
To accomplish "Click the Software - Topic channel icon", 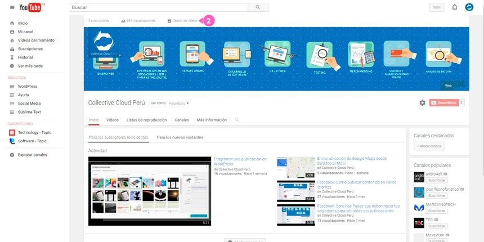I will pos(12,141).
